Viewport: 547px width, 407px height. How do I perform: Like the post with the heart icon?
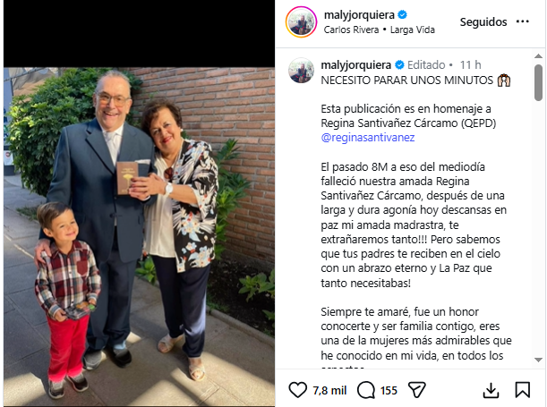[297, 390]
